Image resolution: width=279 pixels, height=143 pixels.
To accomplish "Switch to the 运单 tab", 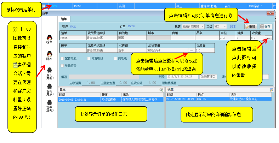I will coord(64,19).
